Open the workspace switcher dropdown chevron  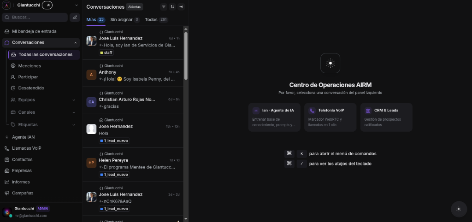tap(76, 5)
